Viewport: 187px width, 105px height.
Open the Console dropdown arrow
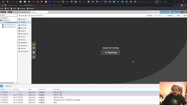click(x=174, y=15)
